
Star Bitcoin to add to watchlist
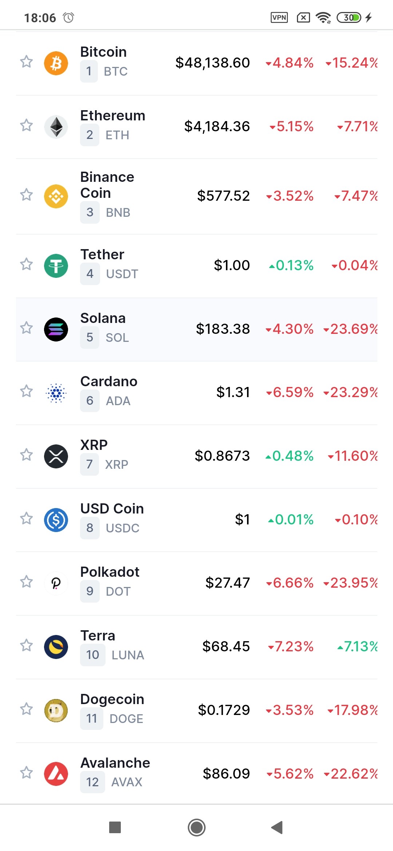[x=26, y=61]
